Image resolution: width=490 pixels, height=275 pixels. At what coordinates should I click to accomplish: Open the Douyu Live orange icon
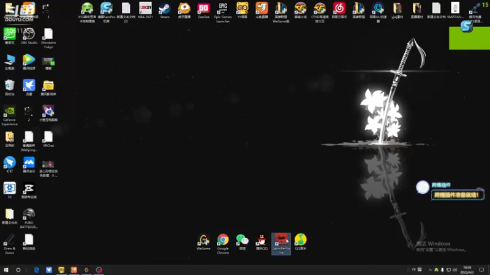[262, 10]
